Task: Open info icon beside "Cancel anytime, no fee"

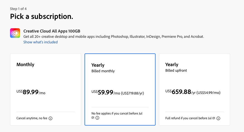Action: click(x=50, y=118)
